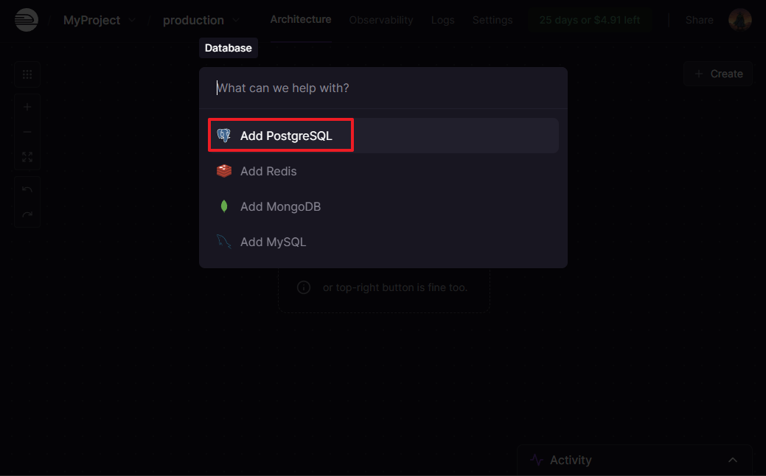The height and width of the screenshot is (476, 766).
Task: Click the undo arrow icon
Action: point(27,190)
